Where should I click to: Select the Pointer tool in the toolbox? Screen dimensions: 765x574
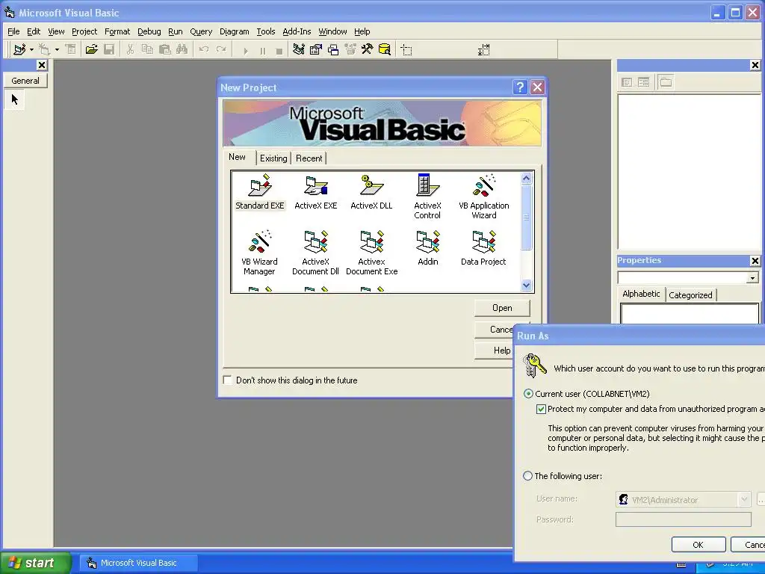[15, 100]
